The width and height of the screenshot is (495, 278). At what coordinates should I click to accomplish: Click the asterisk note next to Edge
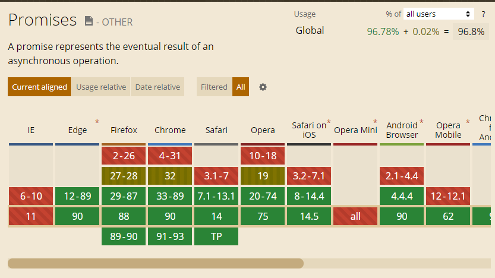pyautogui.click(x=97, y=122)
